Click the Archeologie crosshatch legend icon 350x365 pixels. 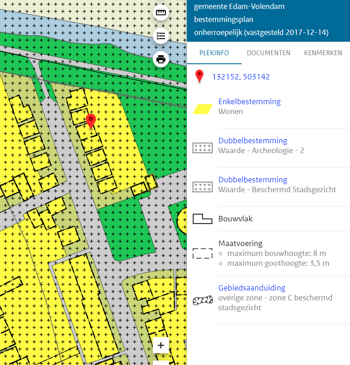pyautogui.click(x=203, y=148)
